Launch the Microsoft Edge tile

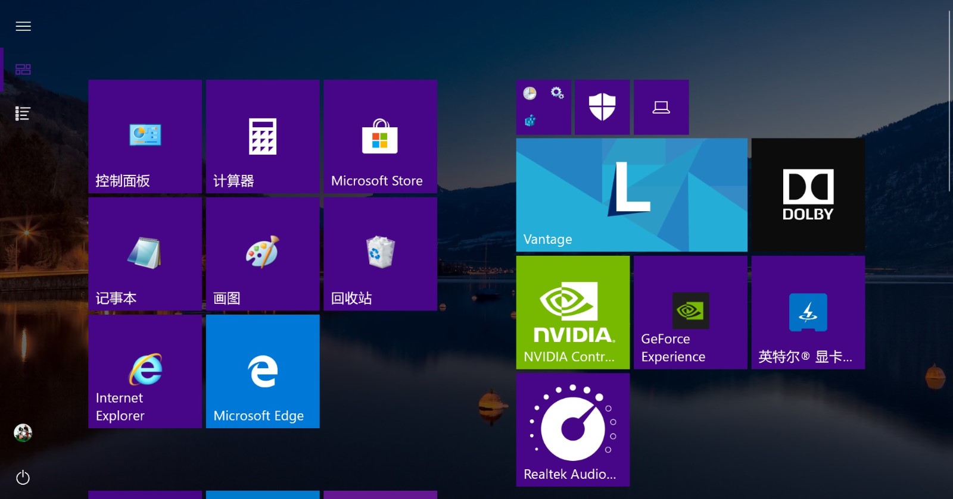click(263, 372)
